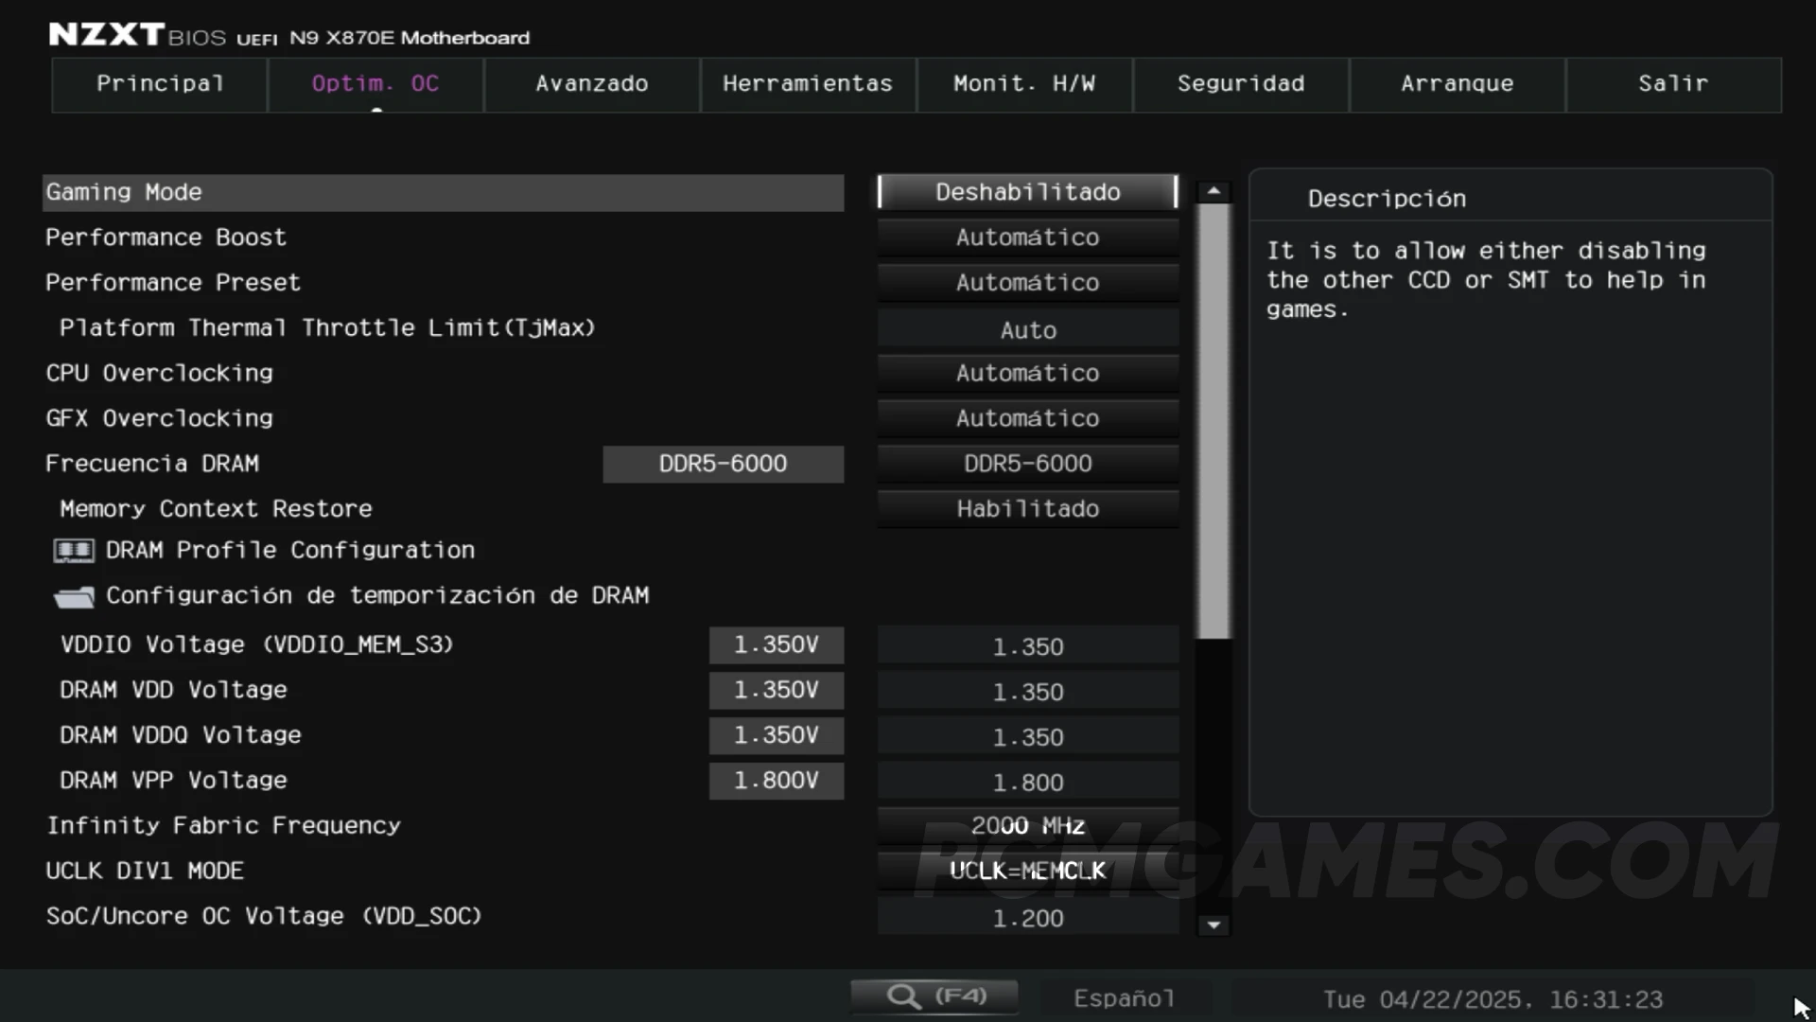Click the DRAM Profile Configuration memory icon

[x=74, y=551]
